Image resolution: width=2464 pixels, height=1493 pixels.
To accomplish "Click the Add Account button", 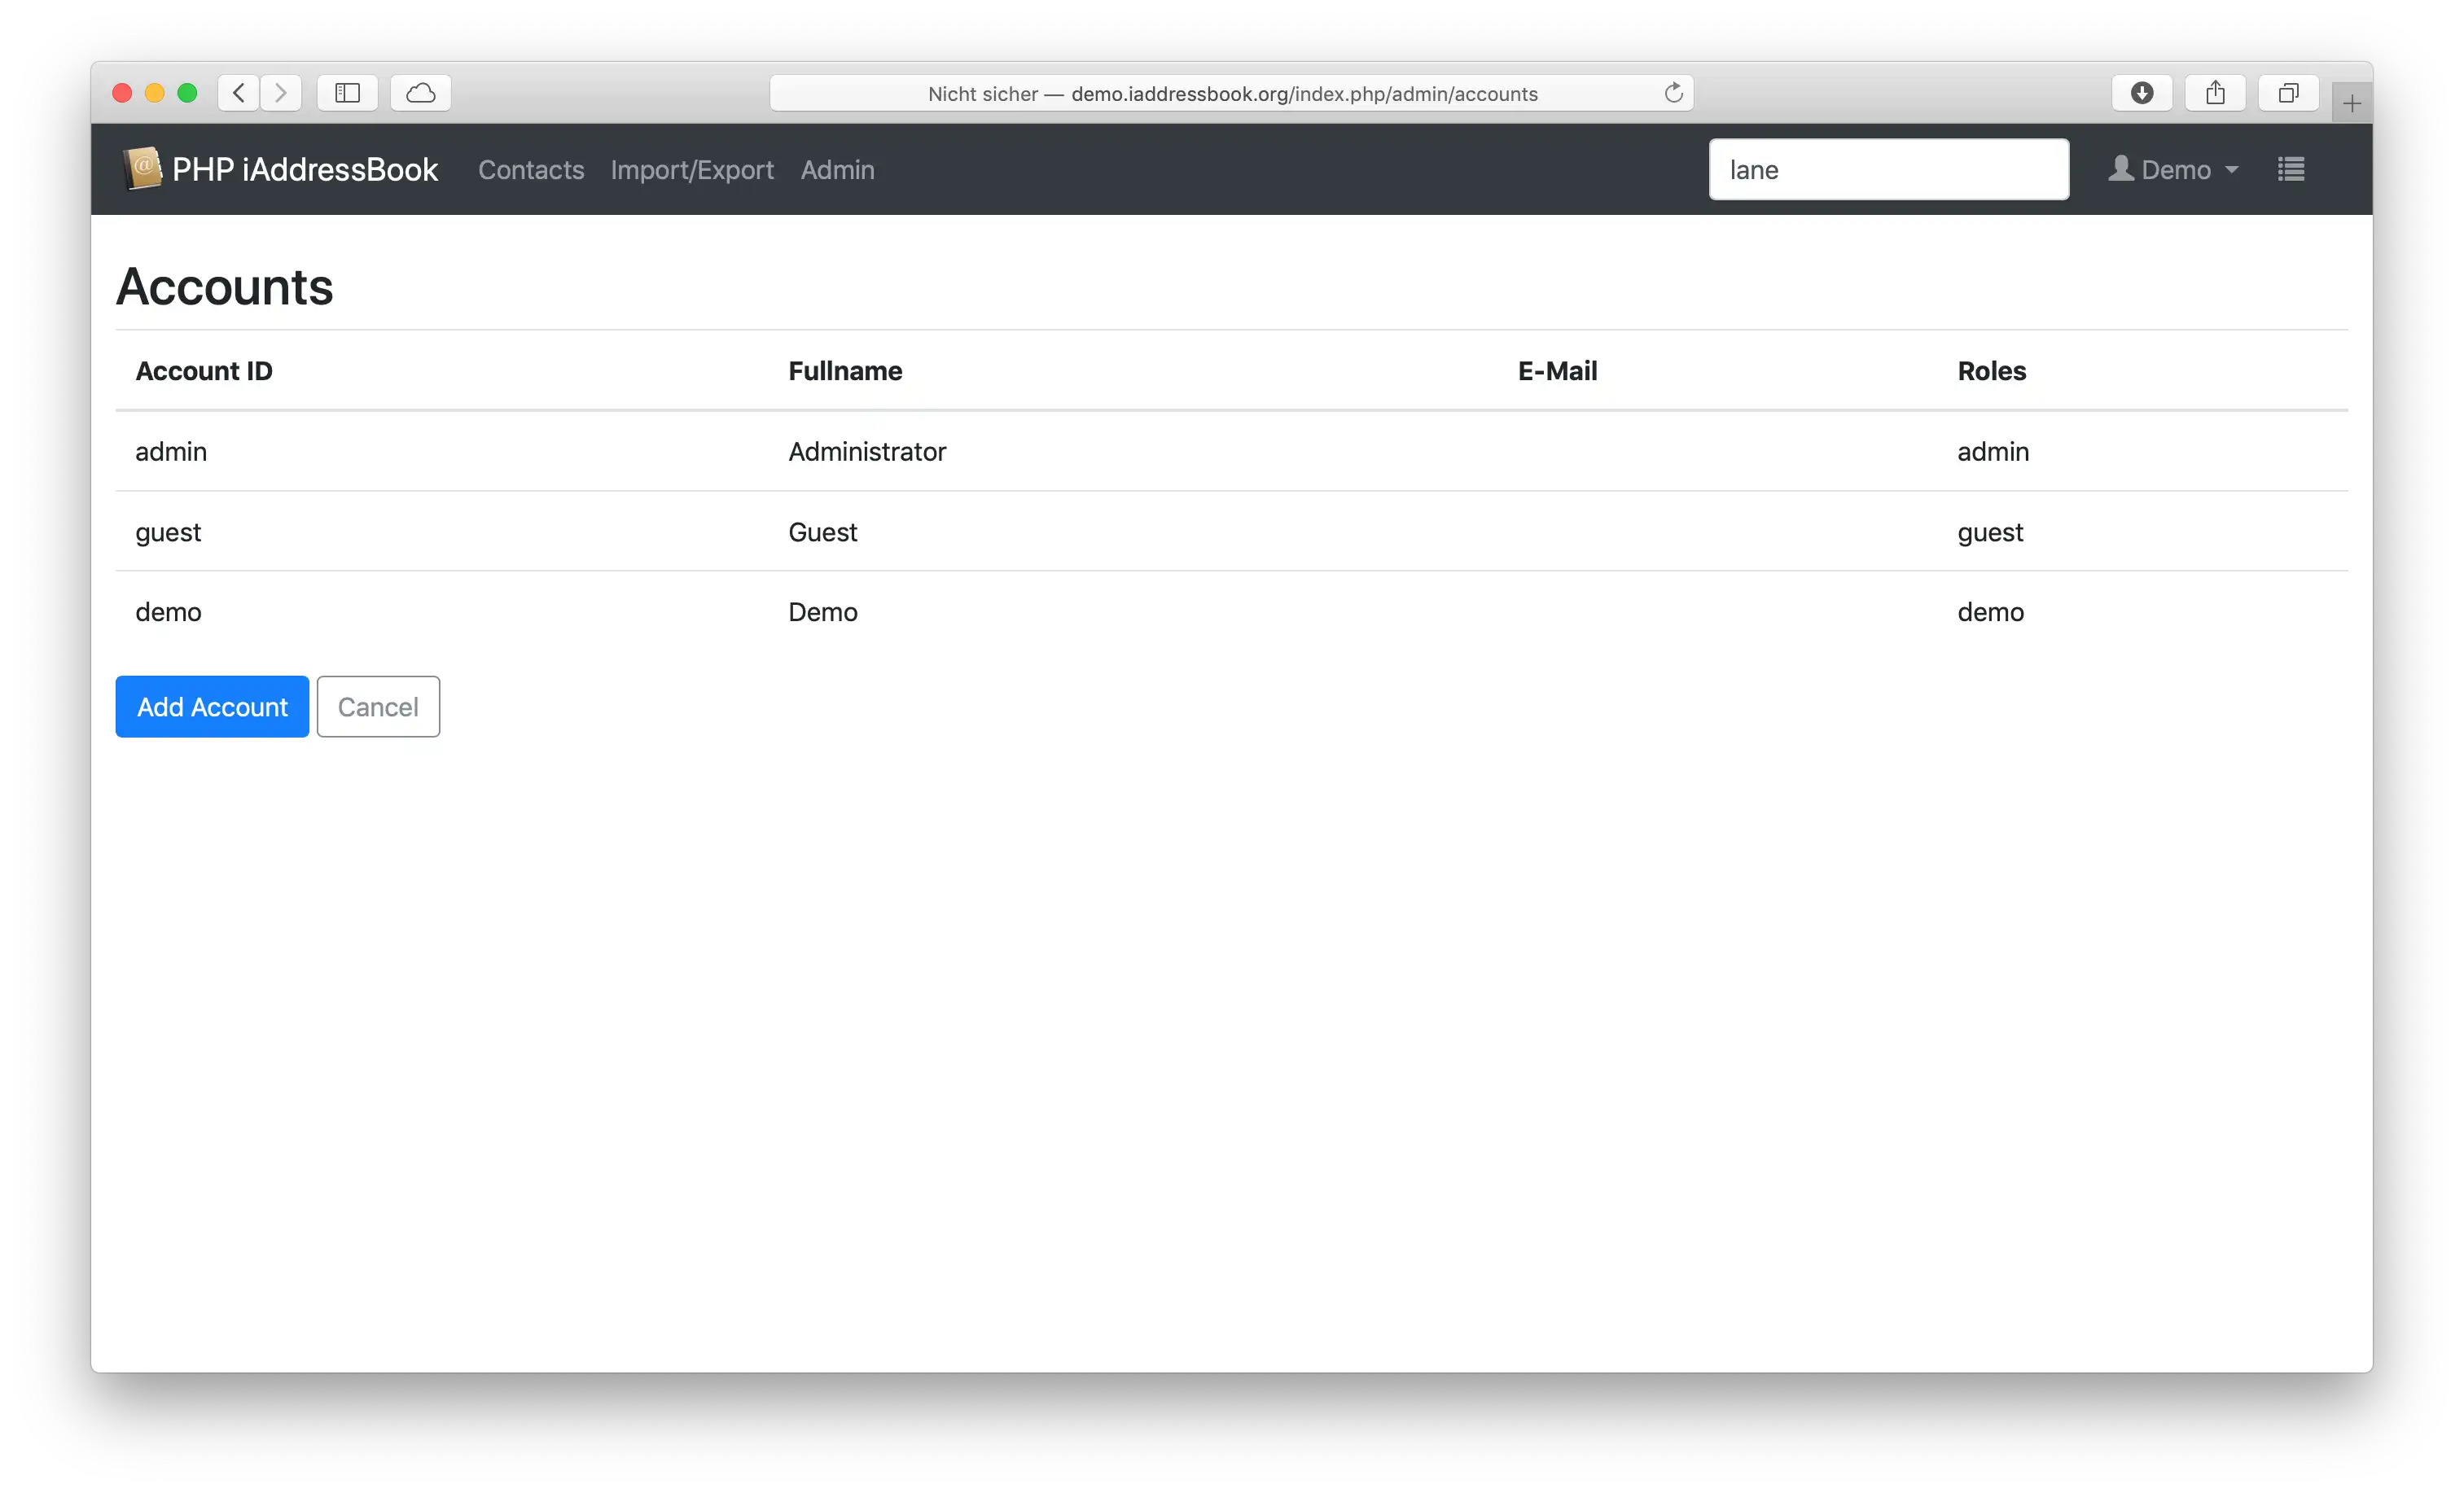I will [211, 705].
